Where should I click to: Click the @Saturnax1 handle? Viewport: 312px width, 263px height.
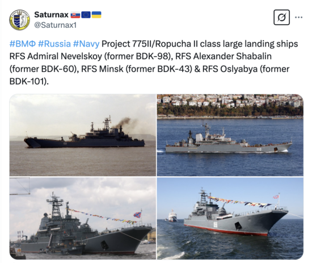pos(56,26)
